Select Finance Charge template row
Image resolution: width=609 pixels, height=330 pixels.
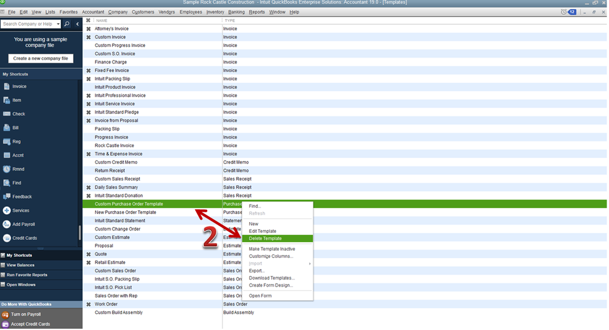pos(345,62)
